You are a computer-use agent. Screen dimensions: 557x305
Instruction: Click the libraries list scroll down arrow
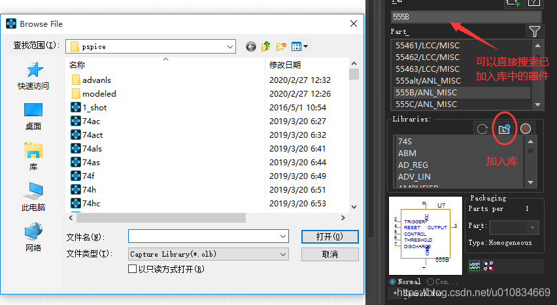point(530,182)
